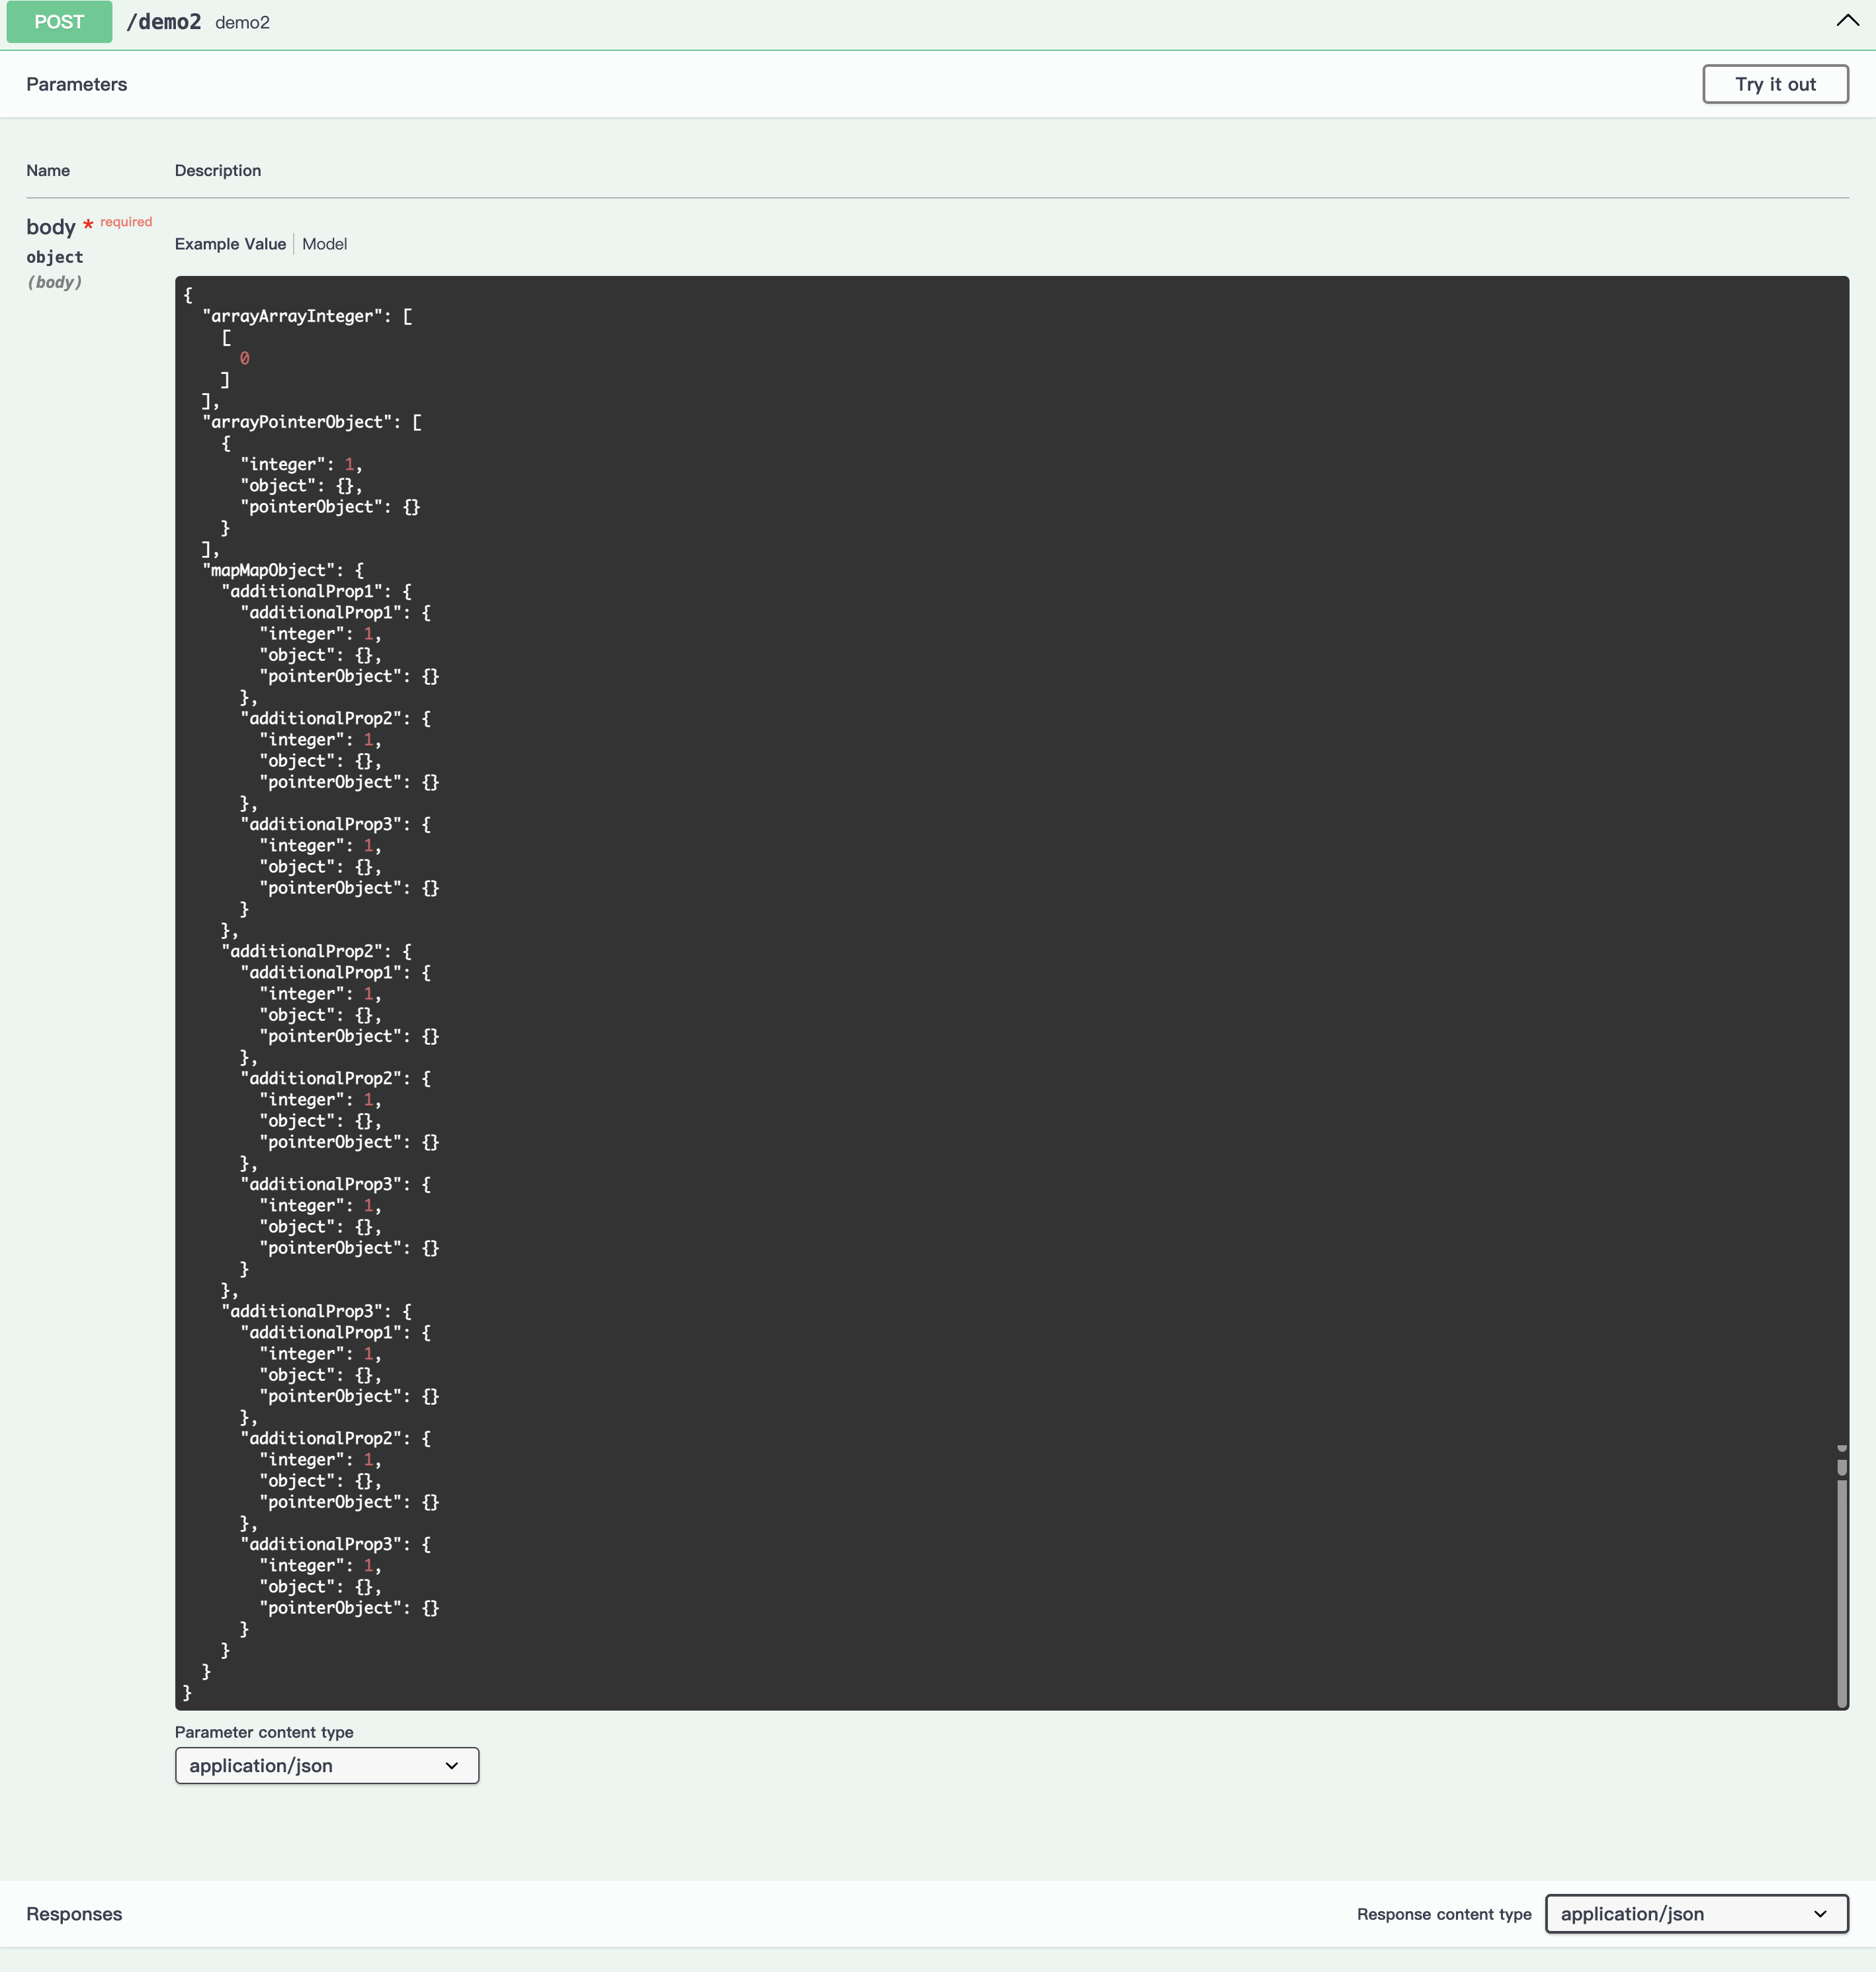Click the arrow of the Parameter content type select
This screenshot has height=1972, width=1876.
[452, 1765]
